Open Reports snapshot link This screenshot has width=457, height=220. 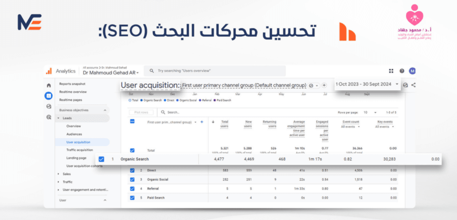[x=72, y=84]
